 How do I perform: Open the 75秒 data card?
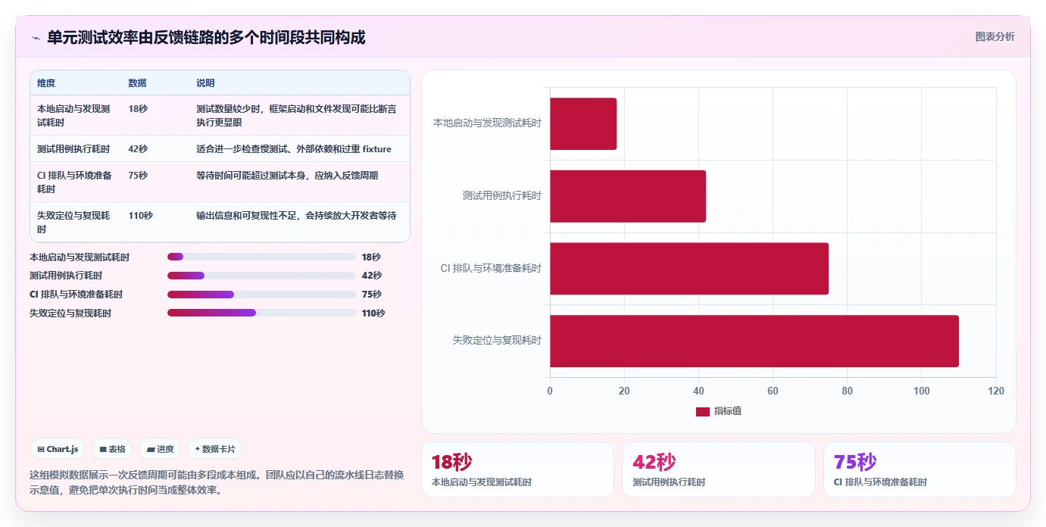(920, 469)
